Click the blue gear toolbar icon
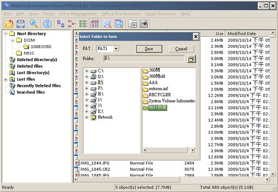278x192 pixels. click(x=47, y=24)
